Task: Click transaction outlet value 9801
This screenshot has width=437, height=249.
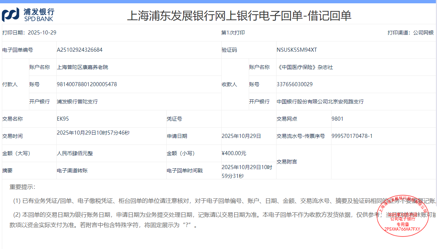Action: tap(337, 119)
